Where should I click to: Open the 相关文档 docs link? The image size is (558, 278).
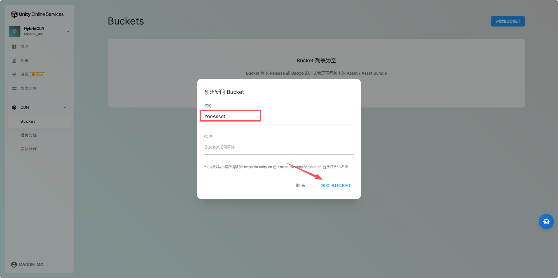[x=29, y=135]
